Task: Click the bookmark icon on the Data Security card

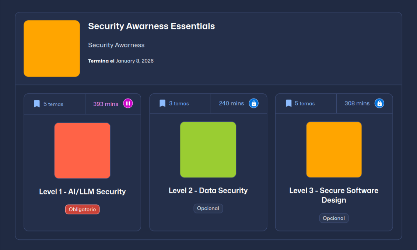Action: [162, 103]
